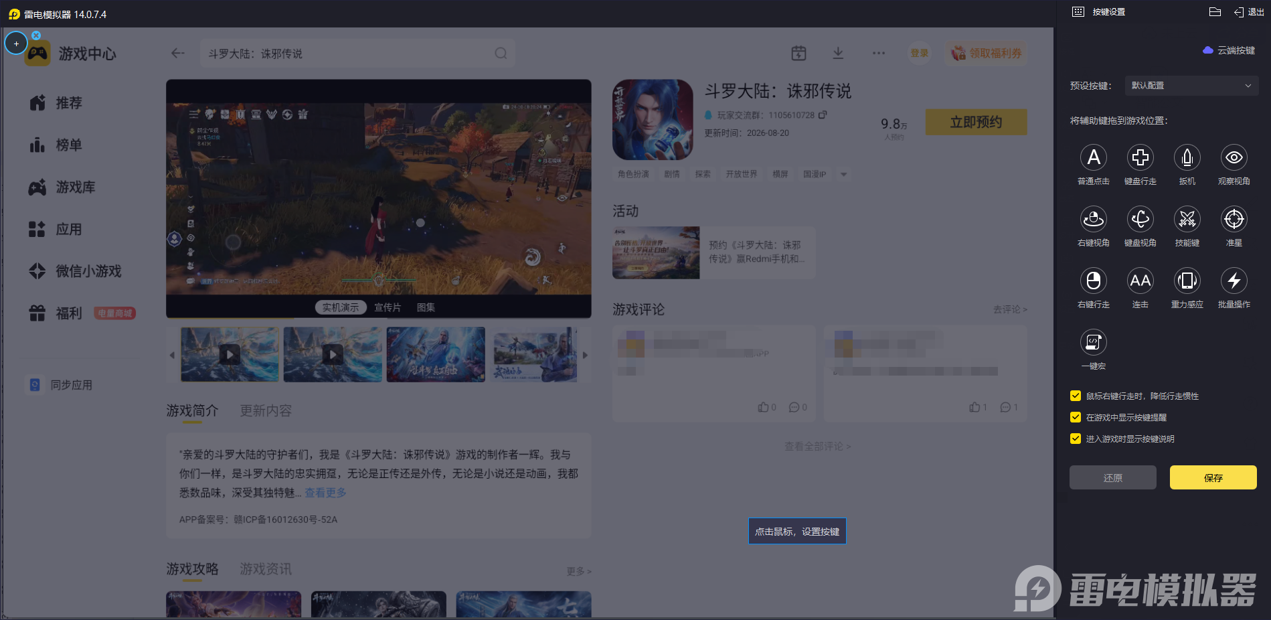Viewport: 1271px width, 620px height.
Task: Open 榜单 rankings in the sidebar
Action: (56, 145)
